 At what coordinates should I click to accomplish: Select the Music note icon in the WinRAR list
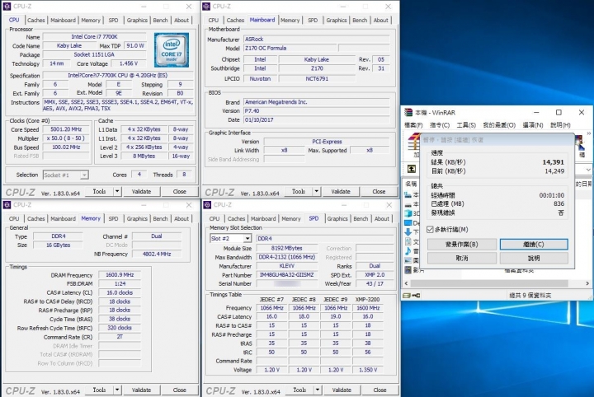point(408,250)
